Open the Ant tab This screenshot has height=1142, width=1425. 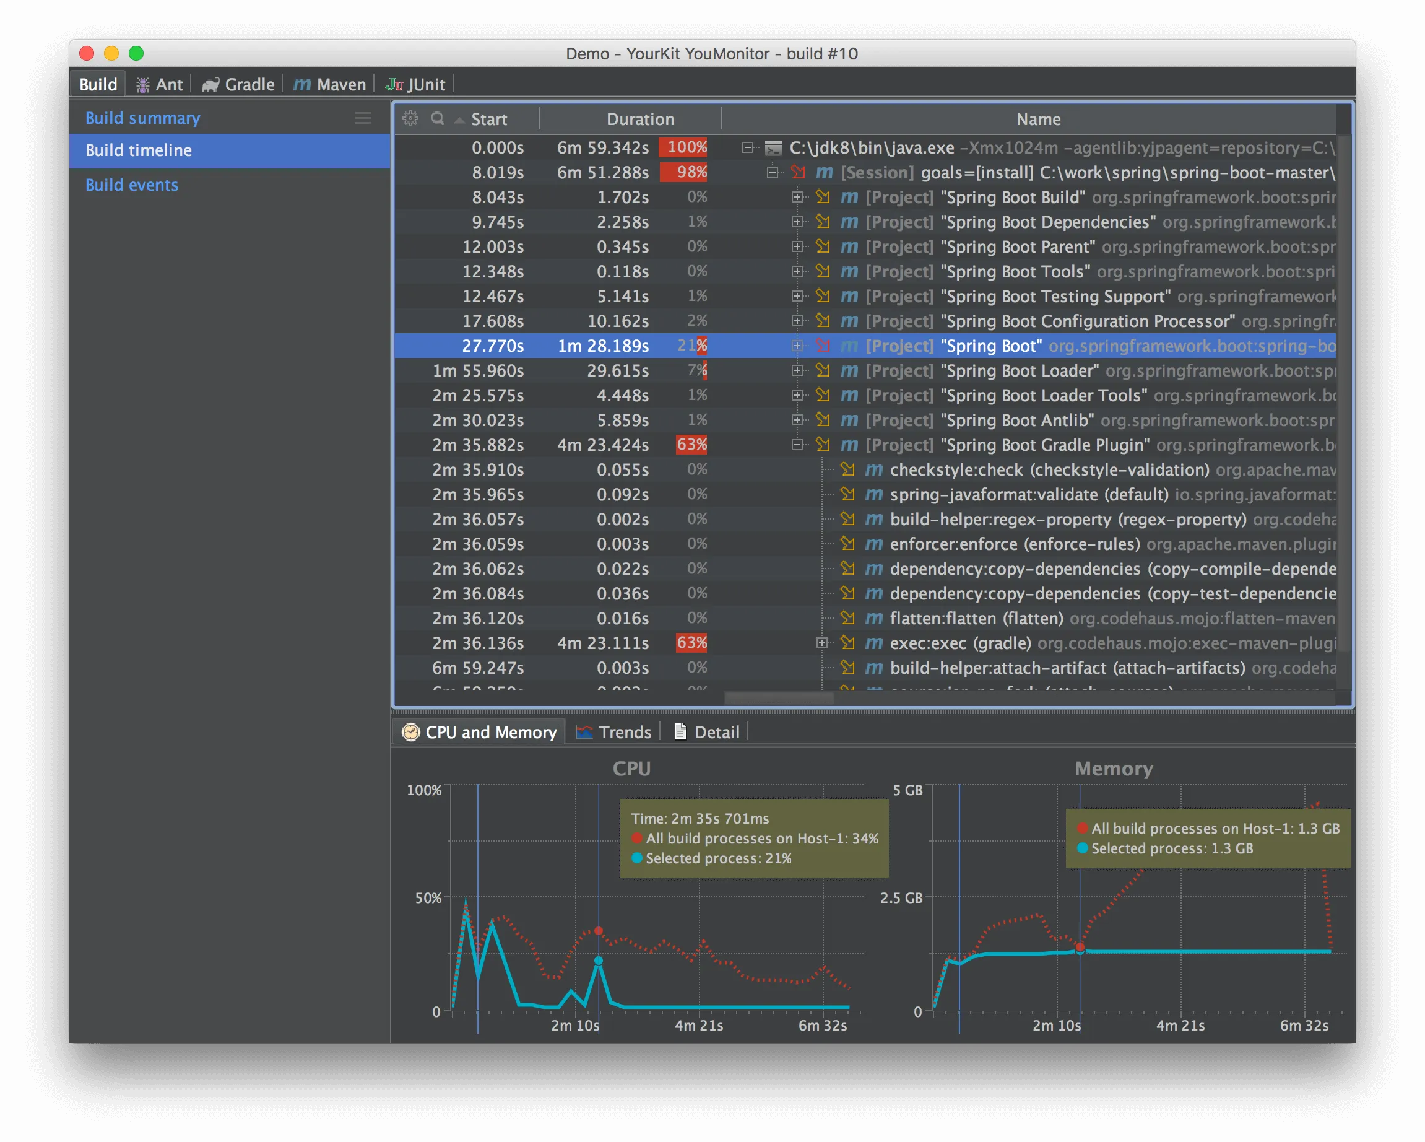(160, 85)
